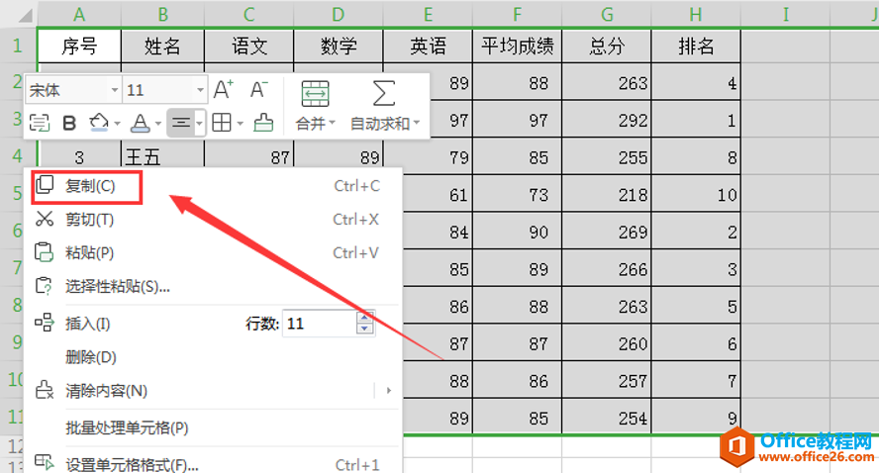Click the 排名 header cell
Image resolution: width=881 pixels, height=474 pixels.
(x=696, y=46)
